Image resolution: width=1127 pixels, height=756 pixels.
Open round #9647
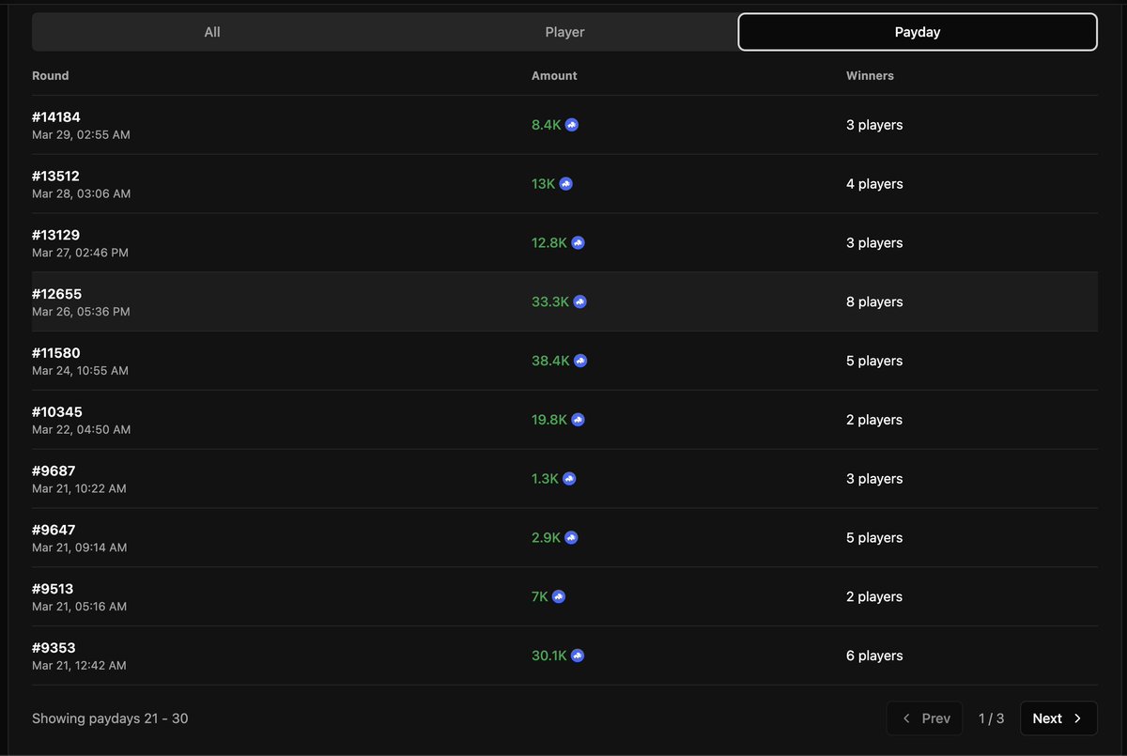click(54, 531)
